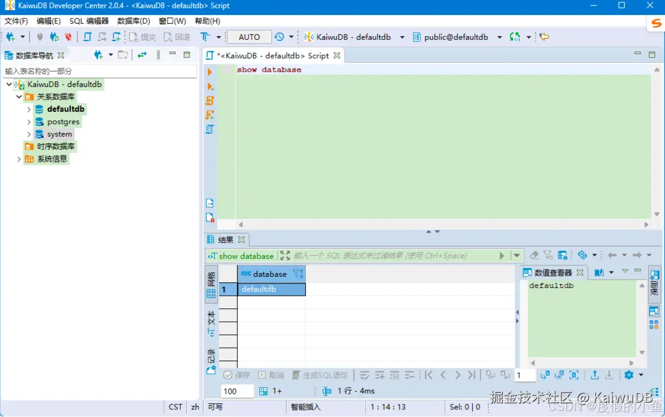Click the Sogou input method S icon
This screenshot has width=665, height=417.
pos(656,23)
